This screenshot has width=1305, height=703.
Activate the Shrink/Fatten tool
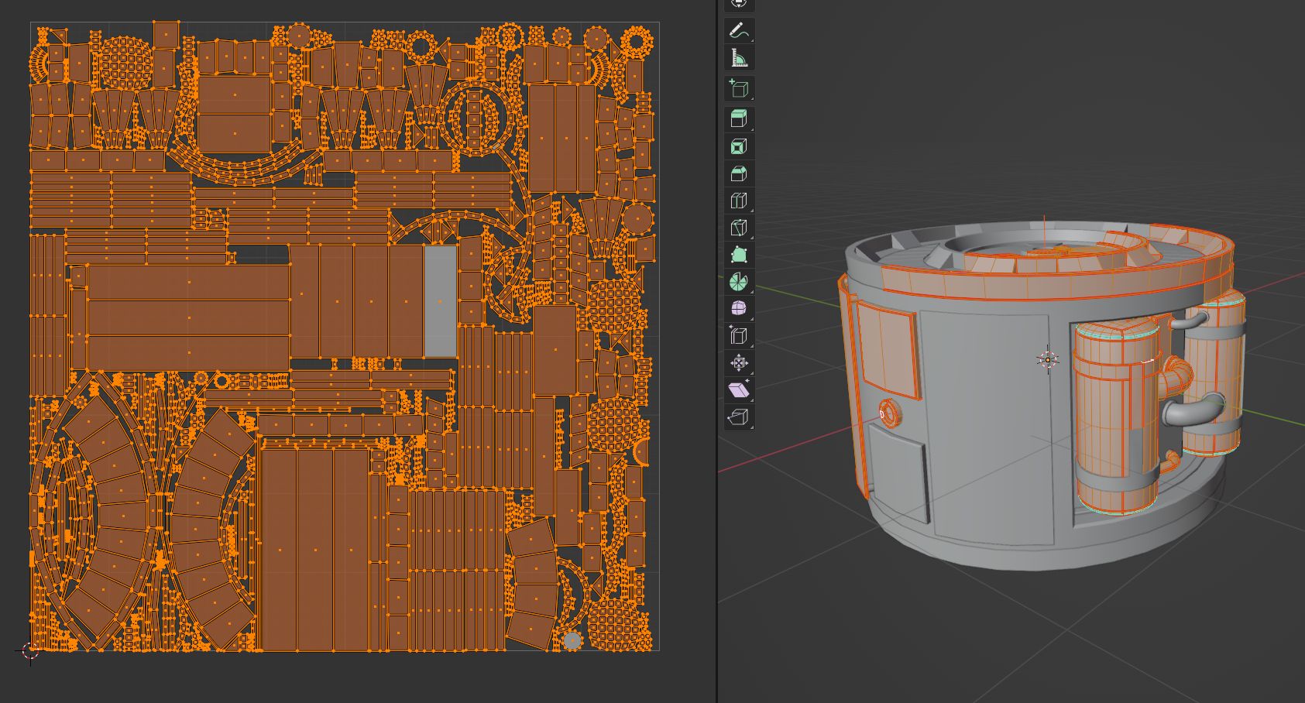tap(738, 362)
